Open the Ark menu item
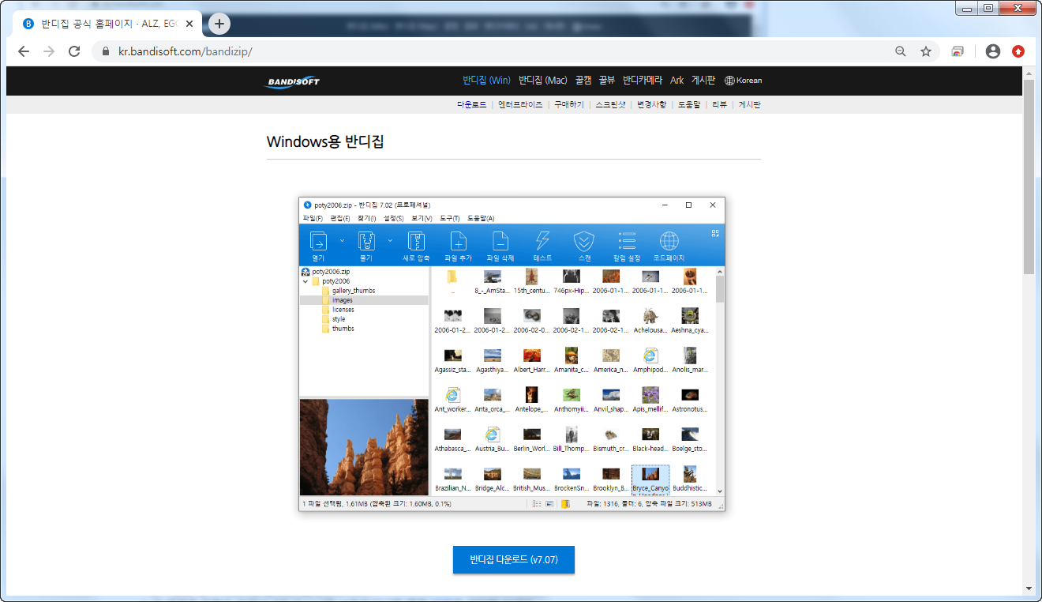This screenshot has height=602, width=1042. pyautogui.click(x=677, y=80)
